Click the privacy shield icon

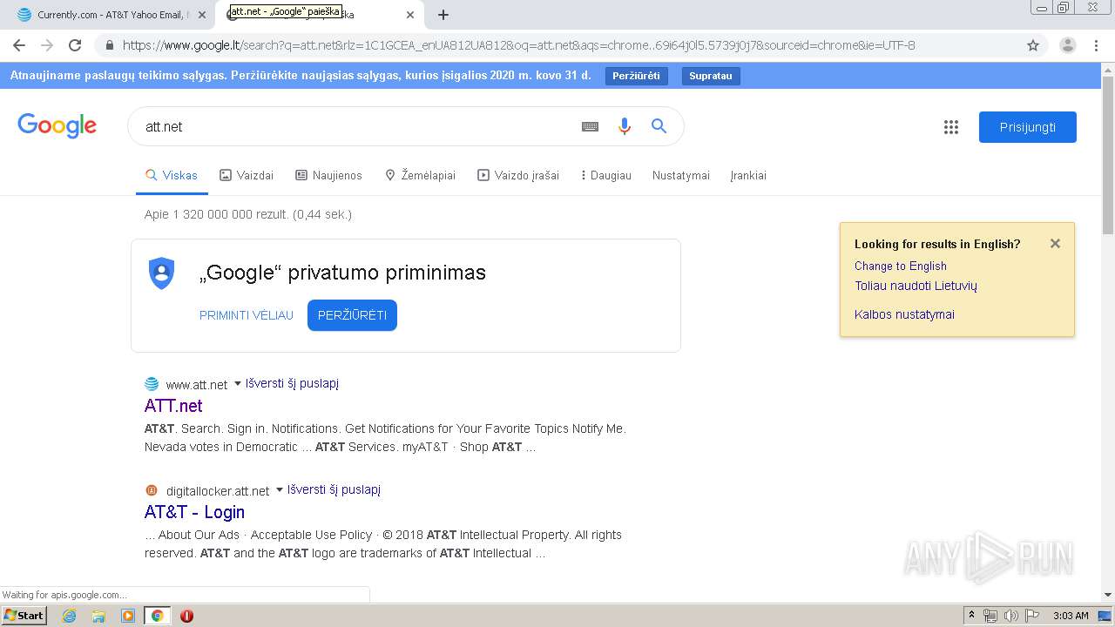coord(162,273)
